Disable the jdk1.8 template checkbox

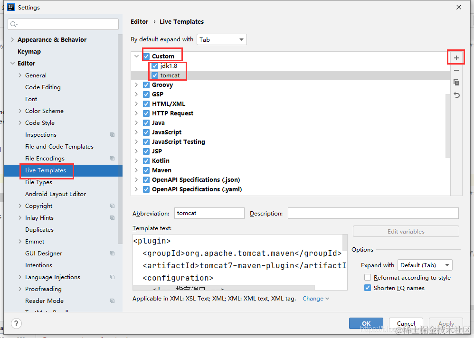click(x=155, y=66)
